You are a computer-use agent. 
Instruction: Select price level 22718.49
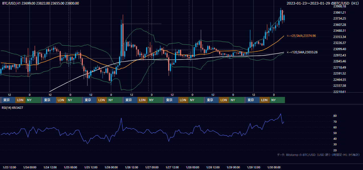[x=339, y=67]
